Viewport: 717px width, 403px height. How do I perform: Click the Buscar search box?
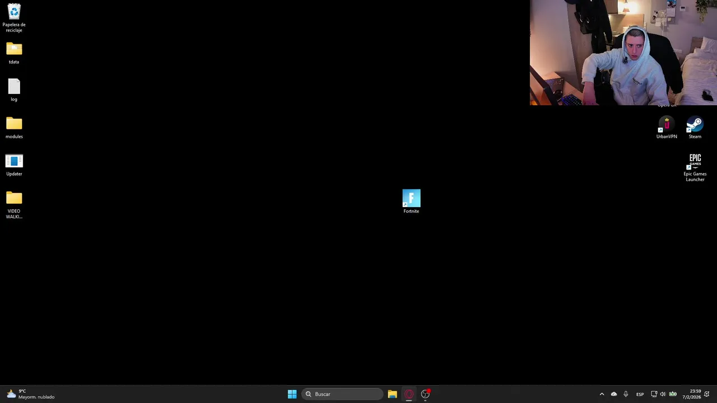click(342, 394)
